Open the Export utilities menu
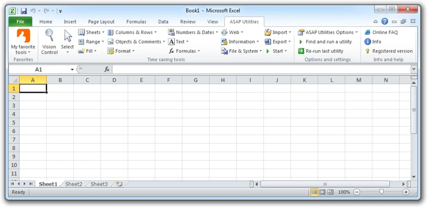Image resolution: width=428 pixels, height=209 pixels. (x=278, y=42)
